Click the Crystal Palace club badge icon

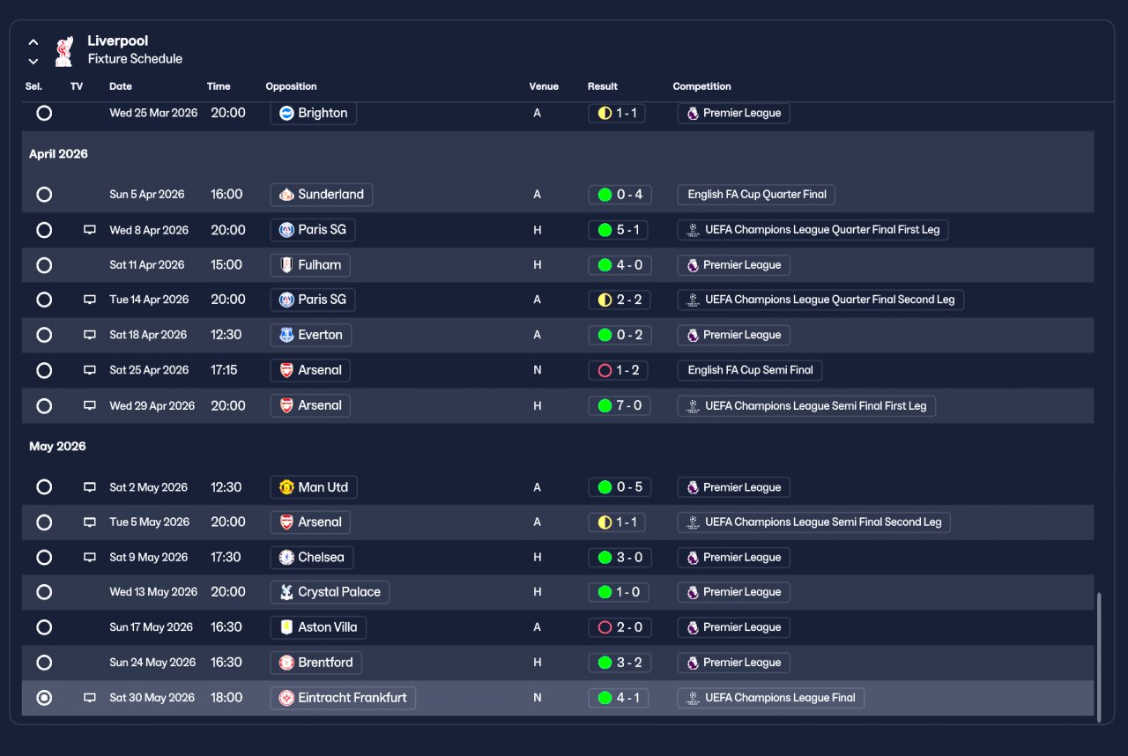(286, 592)
